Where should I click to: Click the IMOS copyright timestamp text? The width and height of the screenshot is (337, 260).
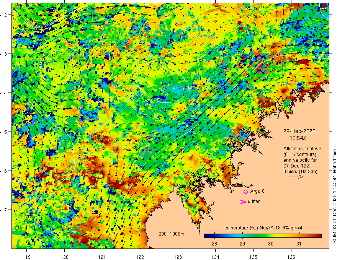(x=334, y=196)
